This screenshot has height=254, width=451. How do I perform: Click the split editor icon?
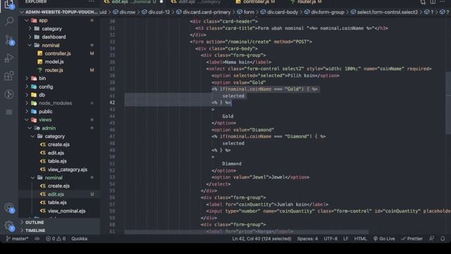433,2
